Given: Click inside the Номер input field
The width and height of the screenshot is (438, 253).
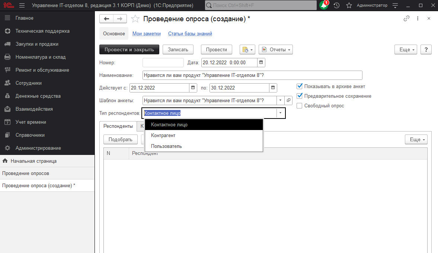Looking at the screenshot, I should [163, 62].
